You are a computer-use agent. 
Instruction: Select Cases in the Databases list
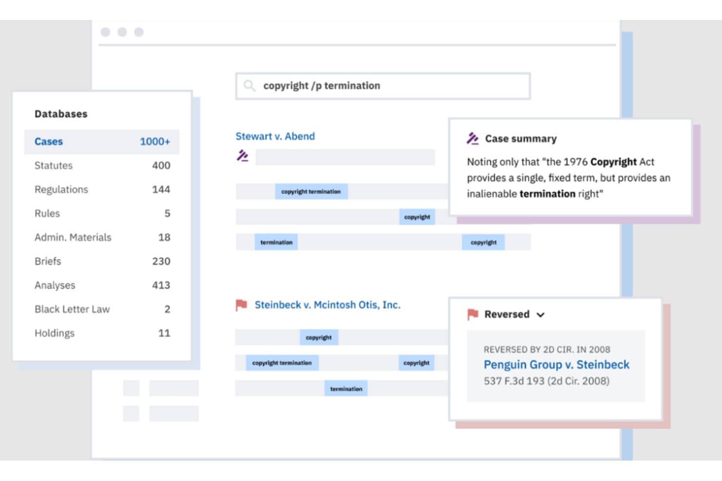tap(102, 142)
